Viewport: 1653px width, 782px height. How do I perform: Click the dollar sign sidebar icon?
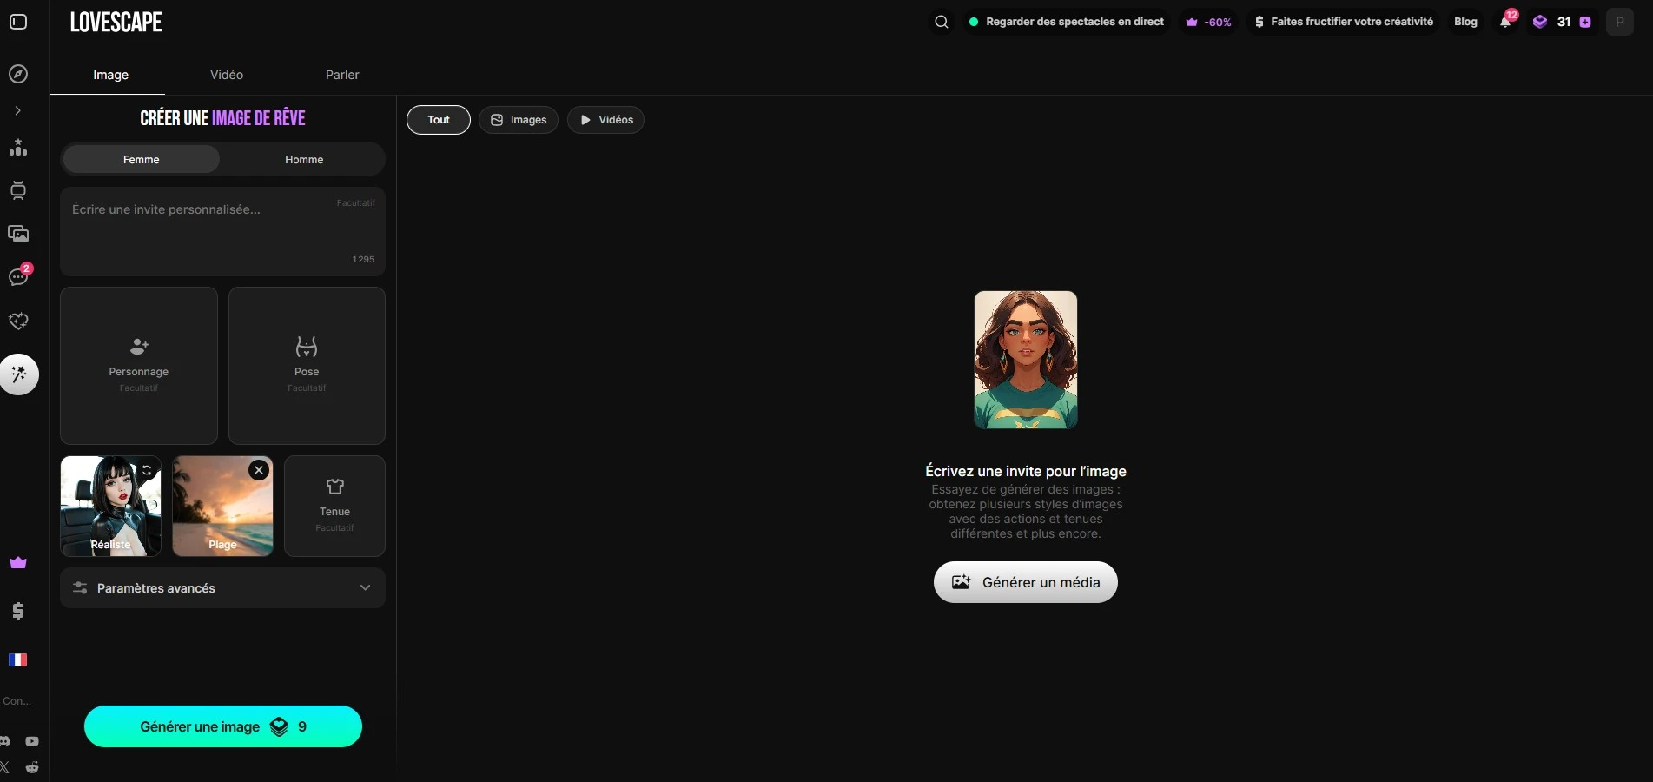(18, 612)
